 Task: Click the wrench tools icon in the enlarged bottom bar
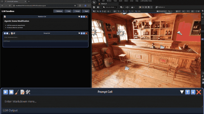pyautogui.click(x=28, y=92)
